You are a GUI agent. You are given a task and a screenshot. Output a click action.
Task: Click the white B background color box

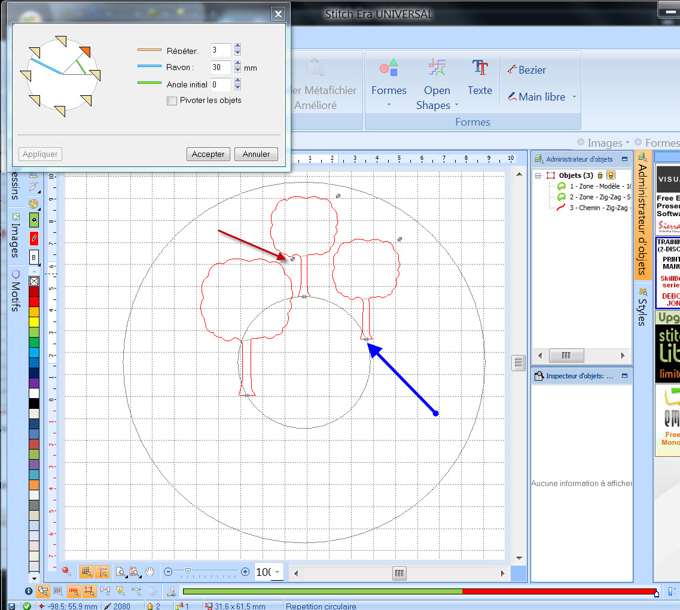tap(34, 257)
